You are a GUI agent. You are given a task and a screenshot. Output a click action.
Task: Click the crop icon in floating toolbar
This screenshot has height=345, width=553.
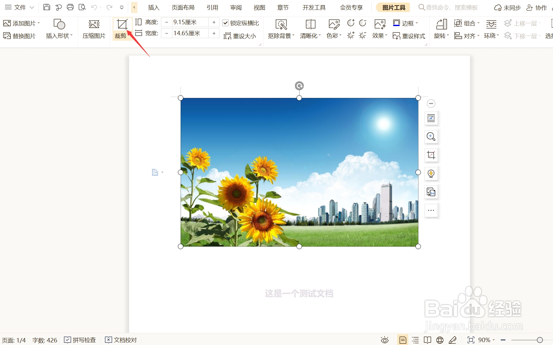tap(431, 155)
